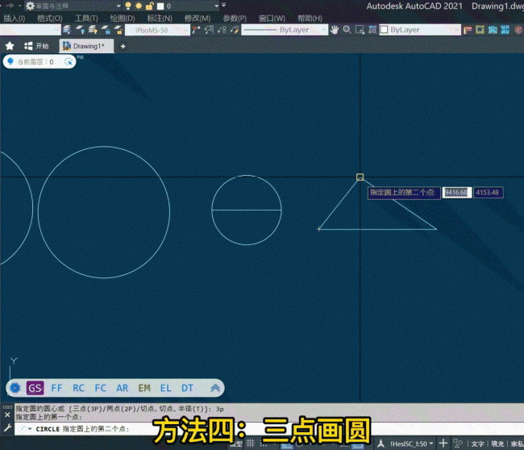The image size is (524, 450).
Task: Open the Layer Properties manager icon
Action: (67, 30)
